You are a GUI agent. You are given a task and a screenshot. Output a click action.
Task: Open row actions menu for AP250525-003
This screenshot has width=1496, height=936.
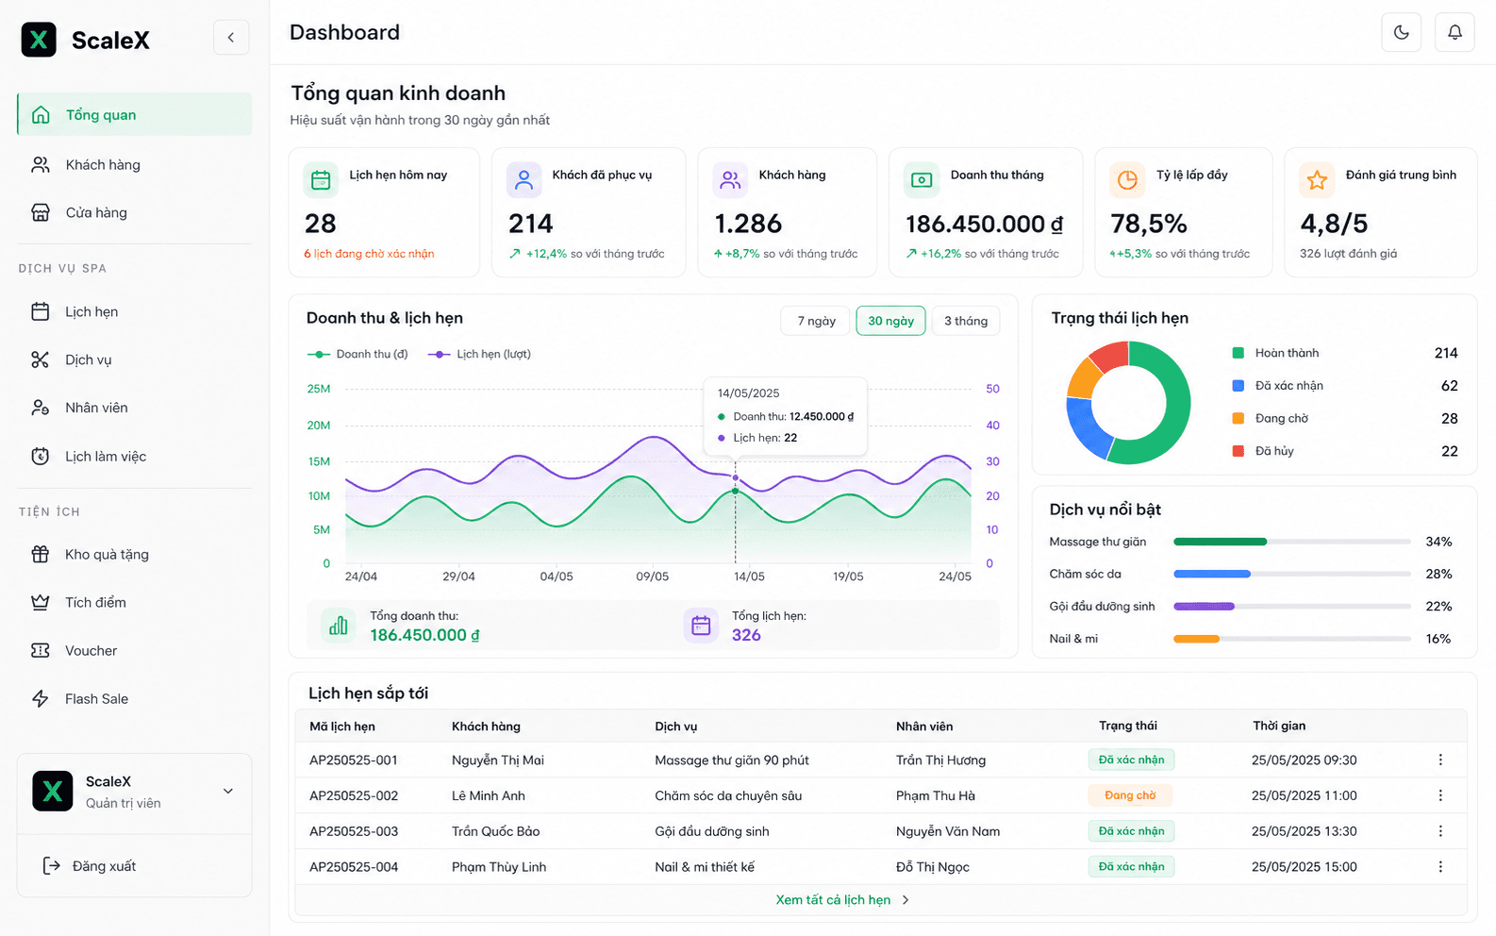pos(1440,831)
